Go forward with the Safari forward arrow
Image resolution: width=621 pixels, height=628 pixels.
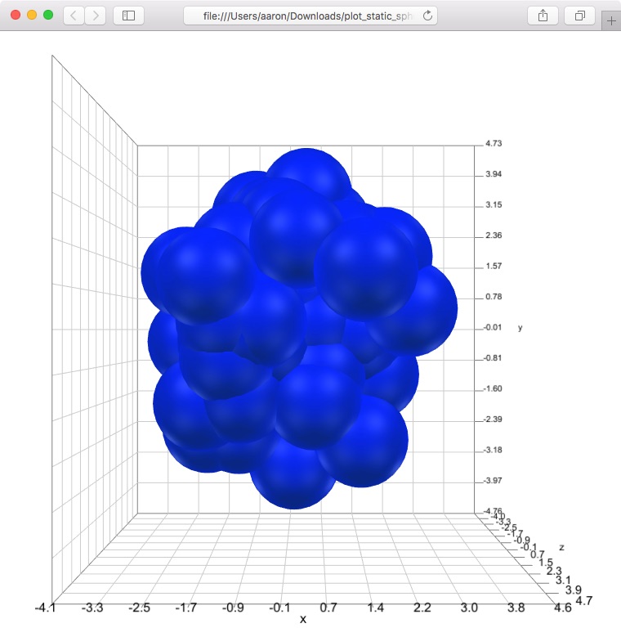tap(96, 16)
